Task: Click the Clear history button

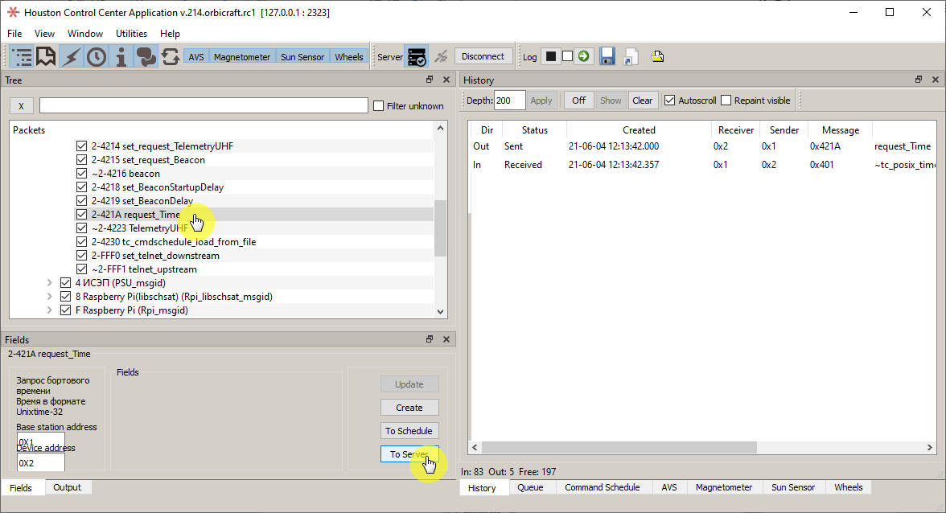Action: [642, 101]
